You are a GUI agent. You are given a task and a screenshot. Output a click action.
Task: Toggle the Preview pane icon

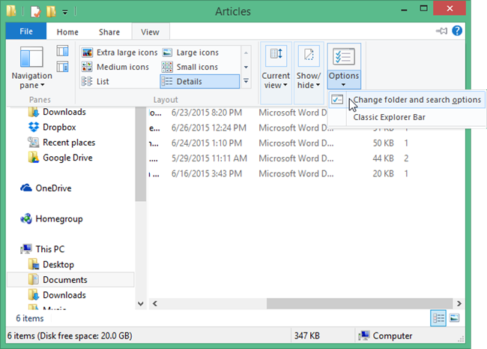coord(62,51)
